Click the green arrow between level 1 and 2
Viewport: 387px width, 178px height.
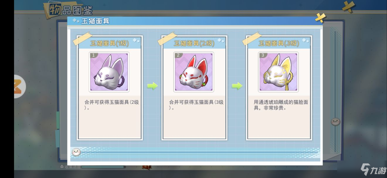[152, 86]
